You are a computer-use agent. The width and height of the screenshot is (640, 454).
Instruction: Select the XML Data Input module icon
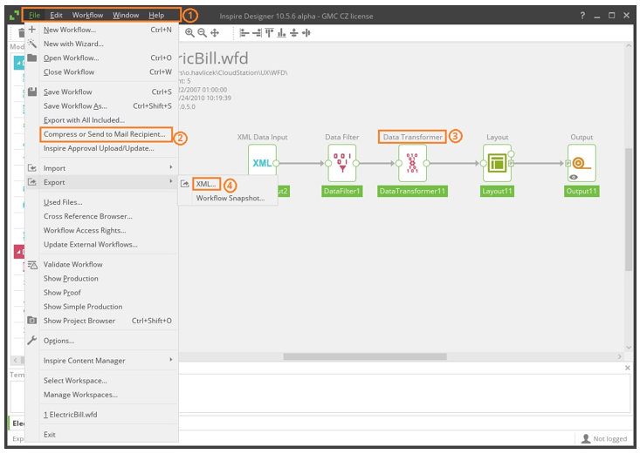pyautogui.click(x=262, y=163)
